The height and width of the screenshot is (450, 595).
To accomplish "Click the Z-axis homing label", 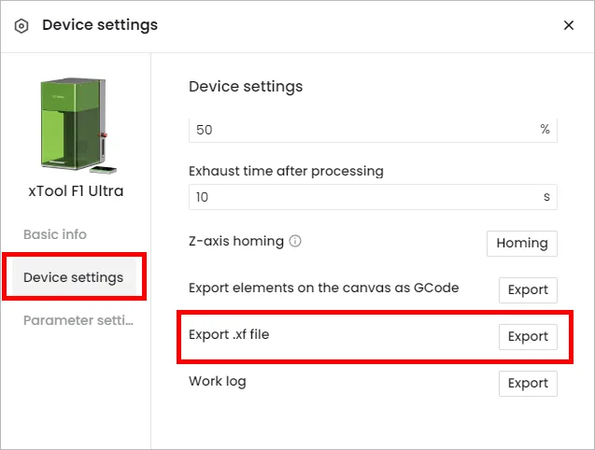I will (x=236, y=241).
